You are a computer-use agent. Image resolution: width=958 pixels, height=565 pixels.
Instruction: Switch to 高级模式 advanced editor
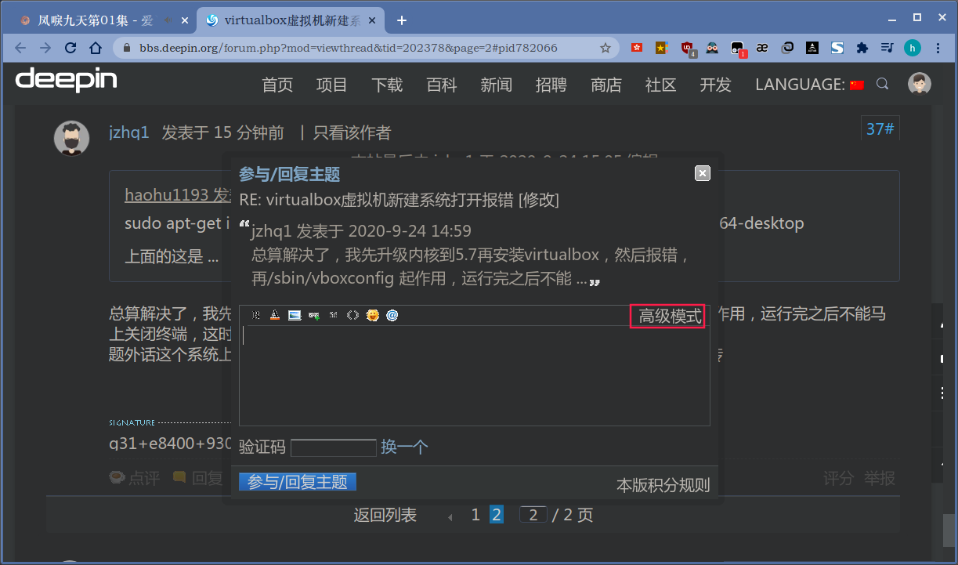(671, 317)
